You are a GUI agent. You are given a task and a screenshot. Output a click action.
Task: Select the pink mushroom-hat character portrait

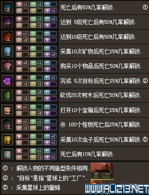click(x=7, y=66)
